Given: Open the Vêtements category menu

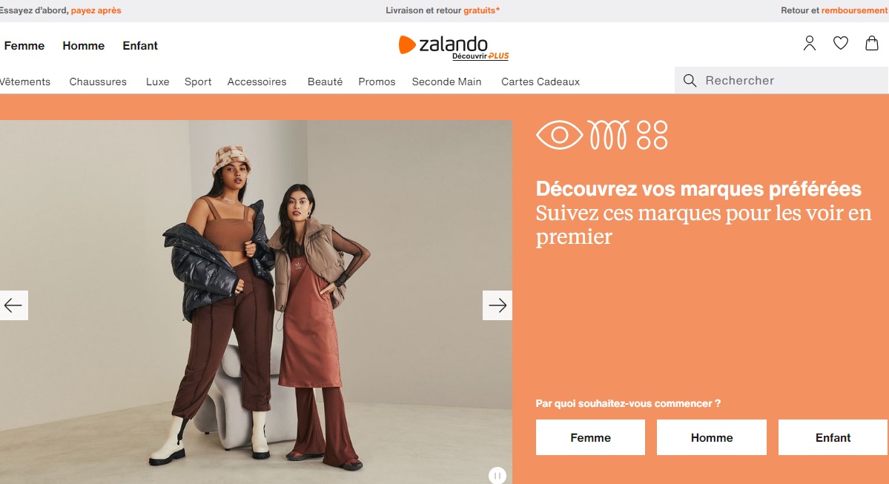Looking at the screenshot, I should click(x=25, y=82).
